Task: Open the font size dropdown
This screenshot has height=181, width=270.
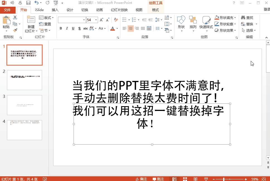Action: click(96, 20)
